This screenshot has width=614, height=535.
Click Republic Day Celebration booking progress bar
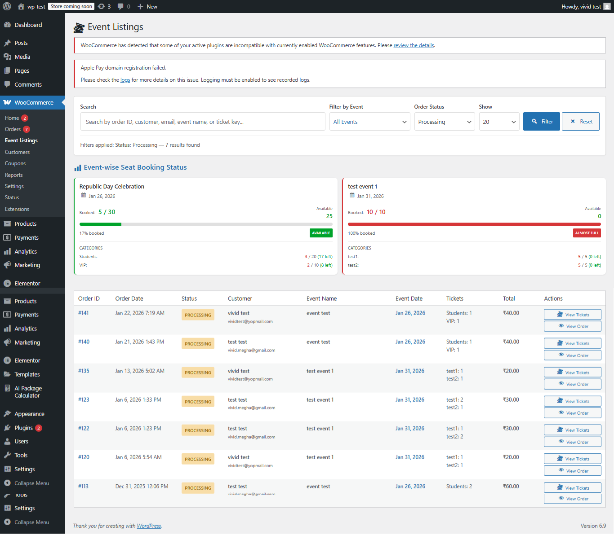point(207,224)
